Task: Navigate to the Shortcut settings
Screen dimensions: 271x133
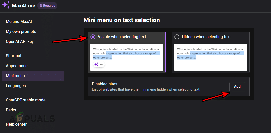Action: [14, 56]
